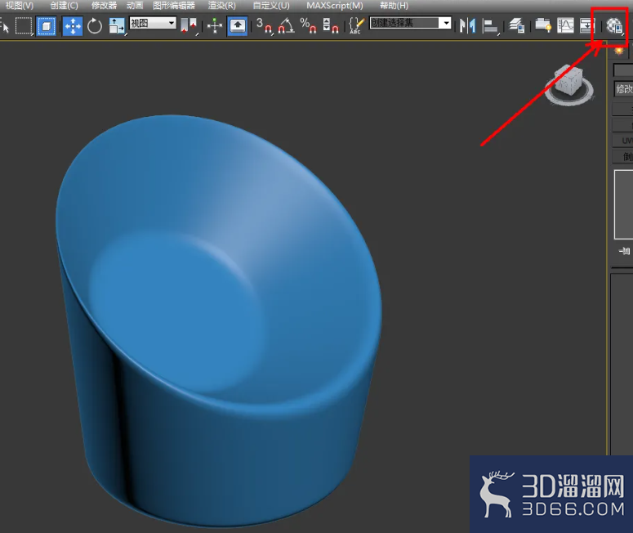Activate the Select and Move tool

pyautogui.click(x=73, y=26)
